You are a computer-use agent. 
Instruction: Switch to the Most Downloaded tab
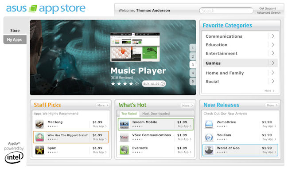pyautogui.click(x=156, y=114)
